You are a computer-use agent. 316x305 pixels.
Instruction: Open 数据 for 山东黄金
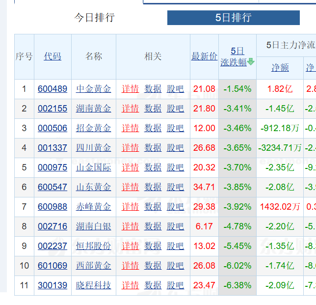[153, 187]
